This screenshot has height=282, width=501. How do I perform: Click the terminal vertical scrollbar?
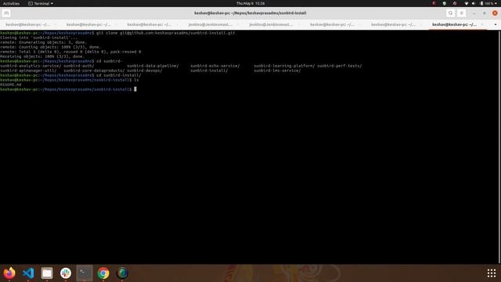pyautogui.click(x=499, y=147)
